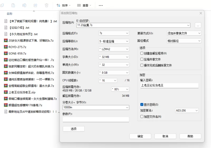Open the three-dot more options menu
This screenshot has width=211, height=148.
(100, 5)
